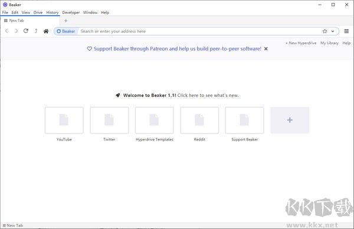
Task: Go to the home page icon
Action: click(x=46, y=31)
